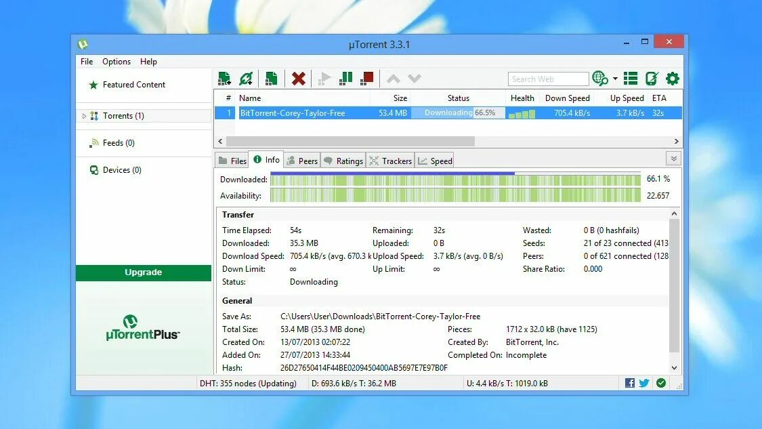762x429 pixels.
Task: Click the U: 4.4 kB/s status entry
Action: click(507, 384)
